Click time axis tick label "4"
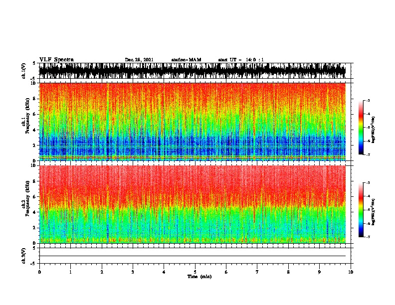 point(164,272)
